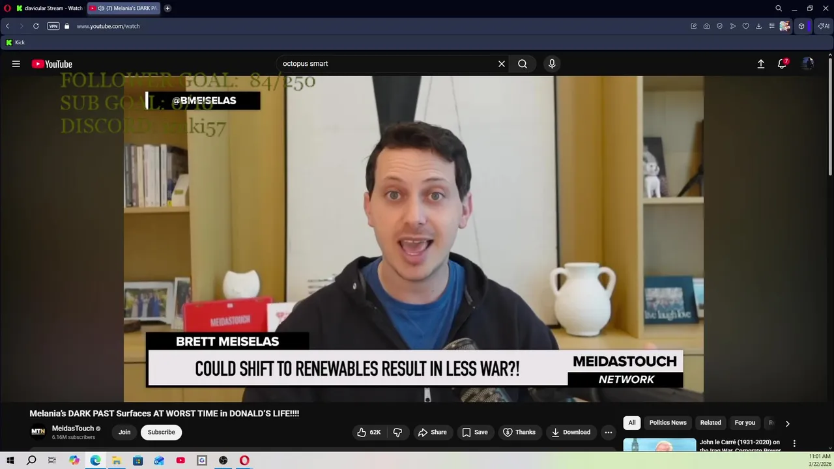This screenshot has height=469, width=834.
Task: Select the Related filter chip
Action: point(711,423)
